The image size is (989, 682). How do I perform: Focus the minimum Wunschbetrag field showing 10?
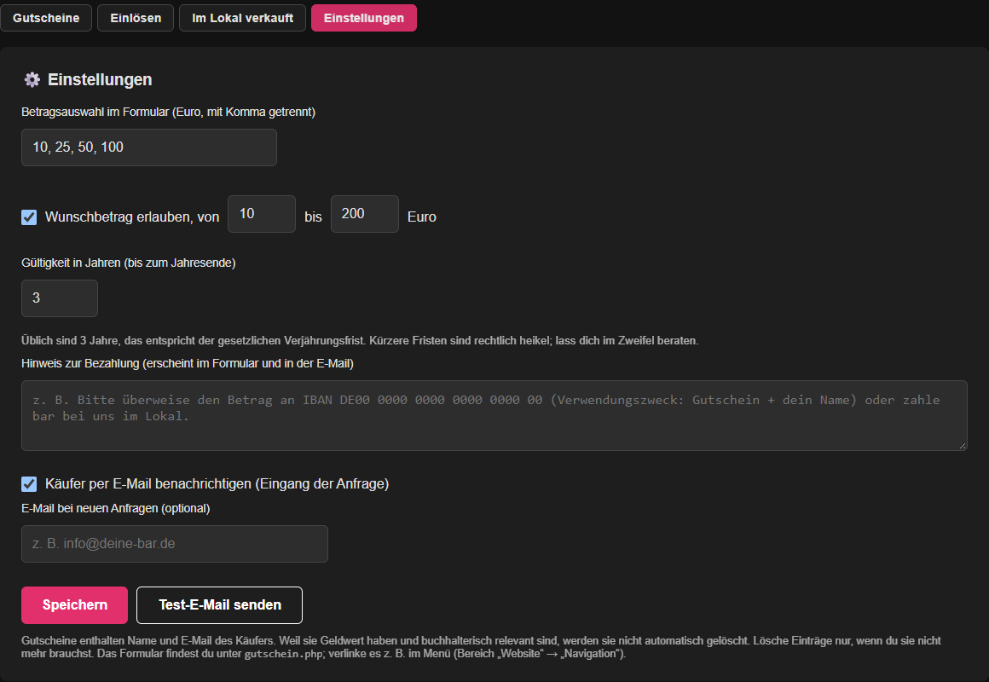click(262, 214)
